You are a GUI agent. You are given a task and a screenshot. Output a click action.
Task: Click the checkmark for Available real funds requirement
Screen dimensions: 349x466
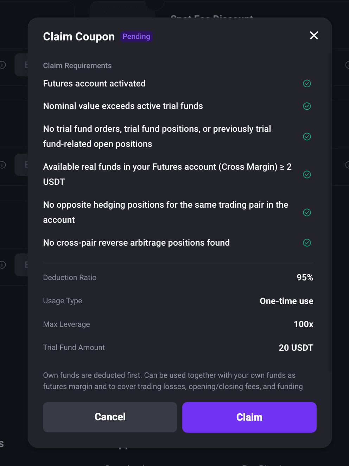(307, 175)
